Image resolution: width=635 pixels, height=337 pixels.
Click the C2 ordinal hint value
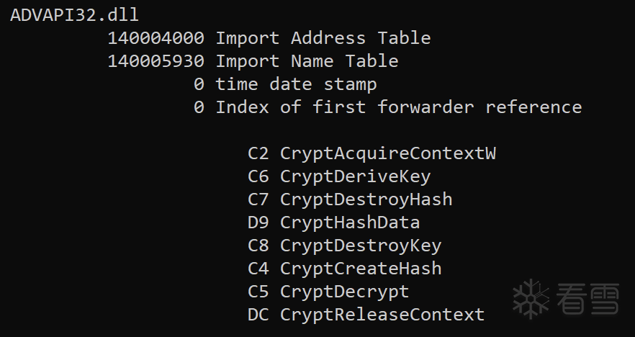click(258, 153)
